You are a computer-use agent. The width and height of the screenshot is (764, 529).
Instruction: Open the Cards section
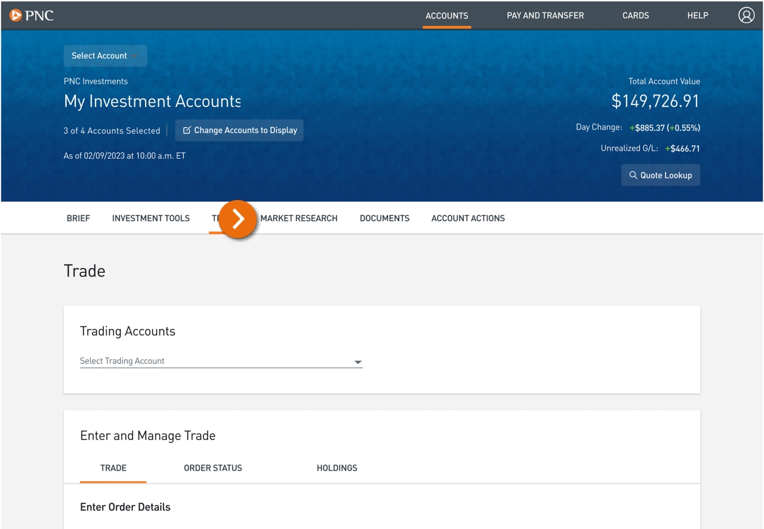tap(635, 16)
